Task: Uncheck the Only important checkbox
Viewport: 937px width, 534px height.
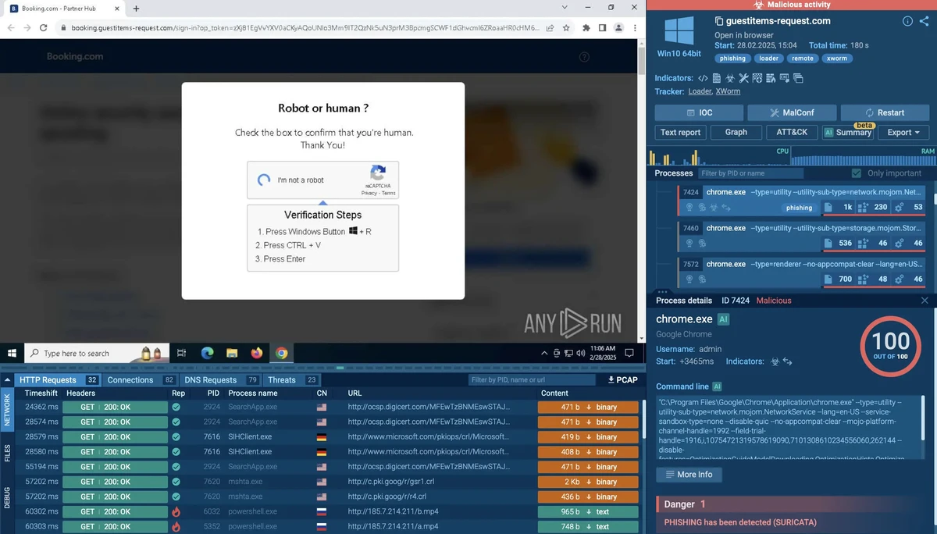Action: 857,173
